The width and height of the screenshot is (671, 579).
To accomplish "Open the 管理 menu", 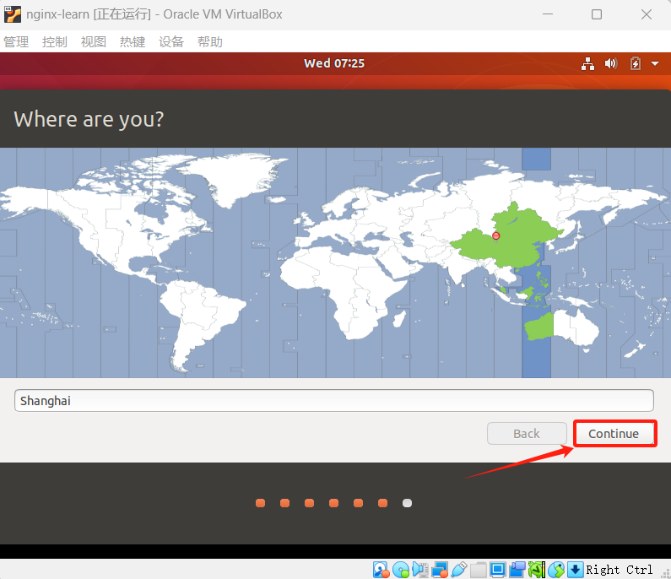I will (x=16, y=42).
